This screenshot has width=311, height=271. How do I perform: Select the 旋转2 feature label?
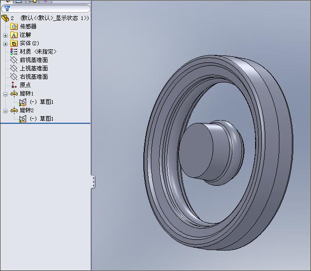(27, 110)
